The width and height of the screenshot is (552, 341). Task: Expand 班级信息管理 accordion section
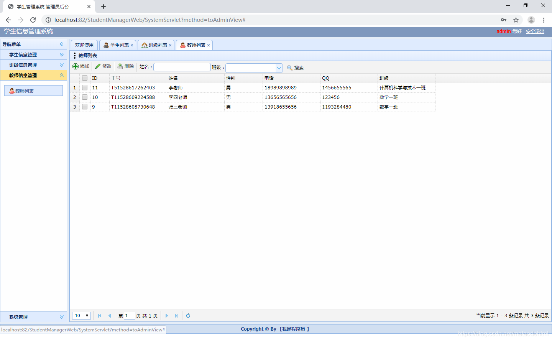(x=33, y=65)
